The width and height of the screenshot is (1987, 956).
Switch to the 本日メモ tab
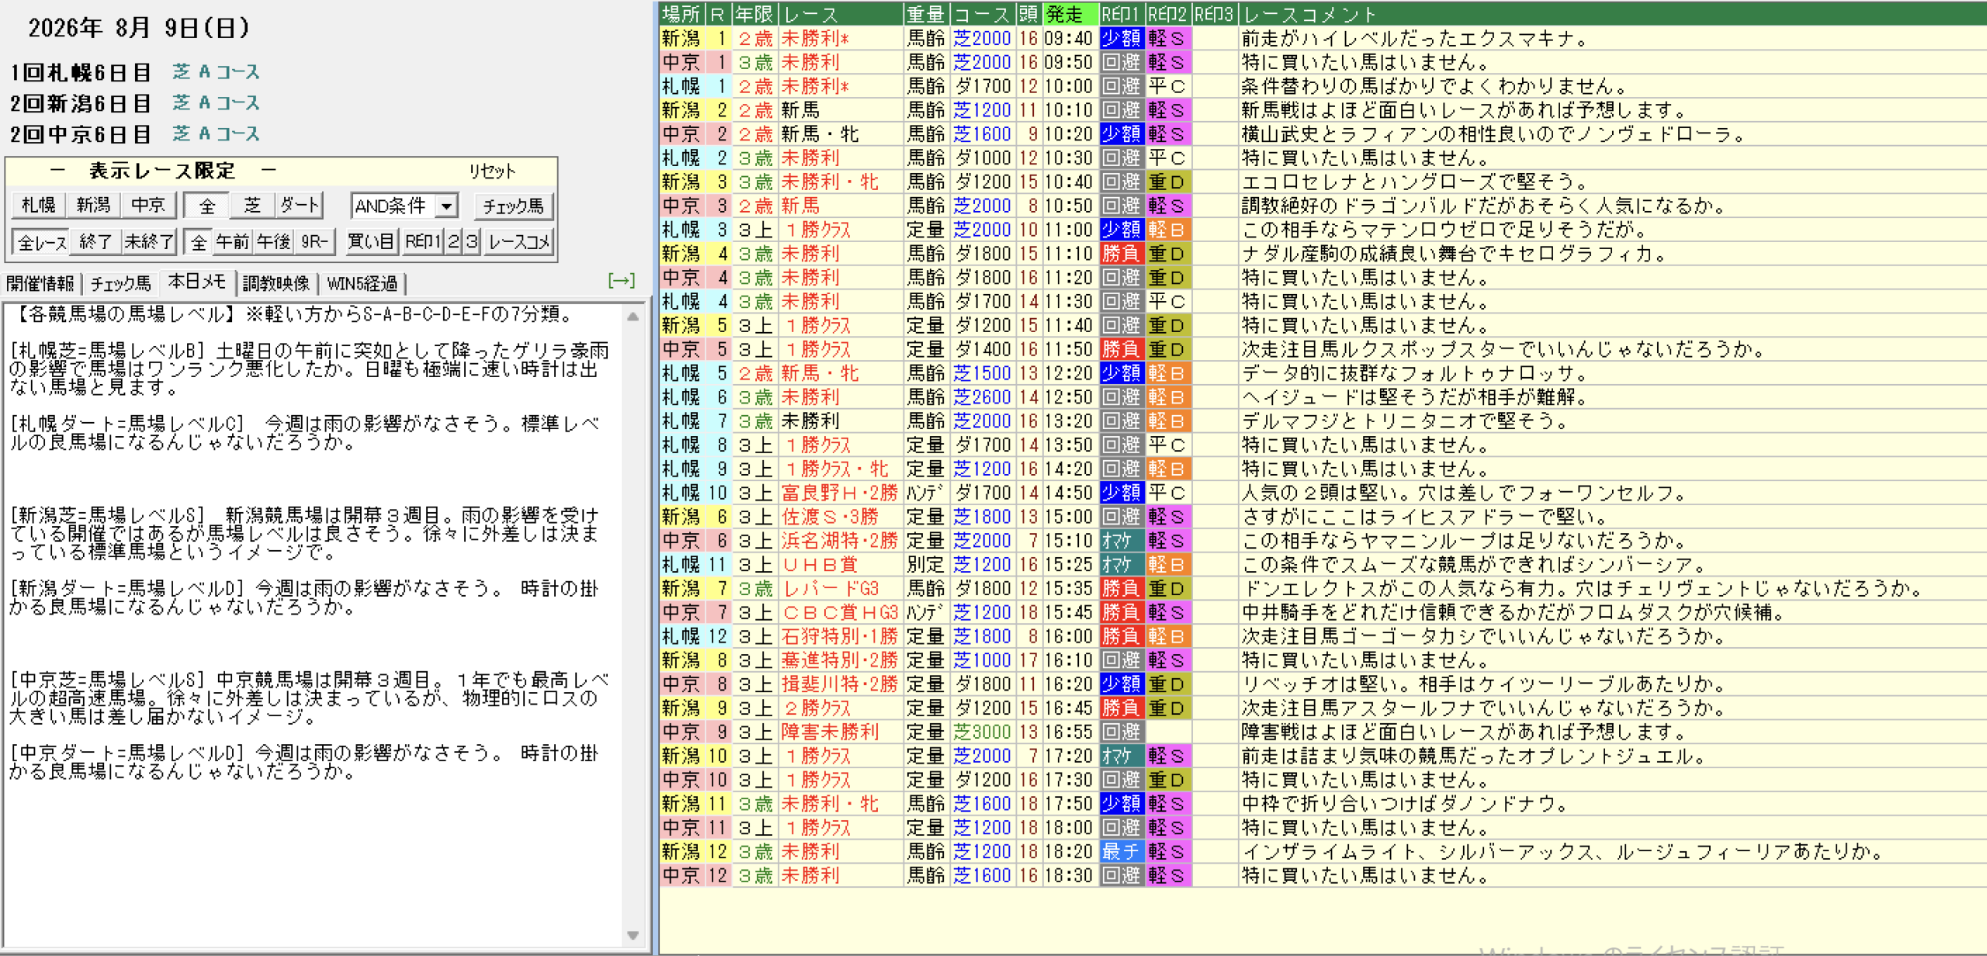pos(196,282)
